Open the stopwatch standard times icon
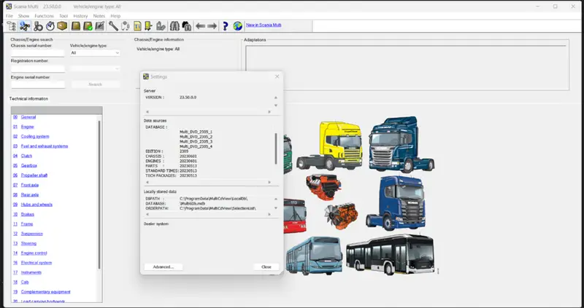Viewport: 584px width, 308px height. (x=50, y=26)
